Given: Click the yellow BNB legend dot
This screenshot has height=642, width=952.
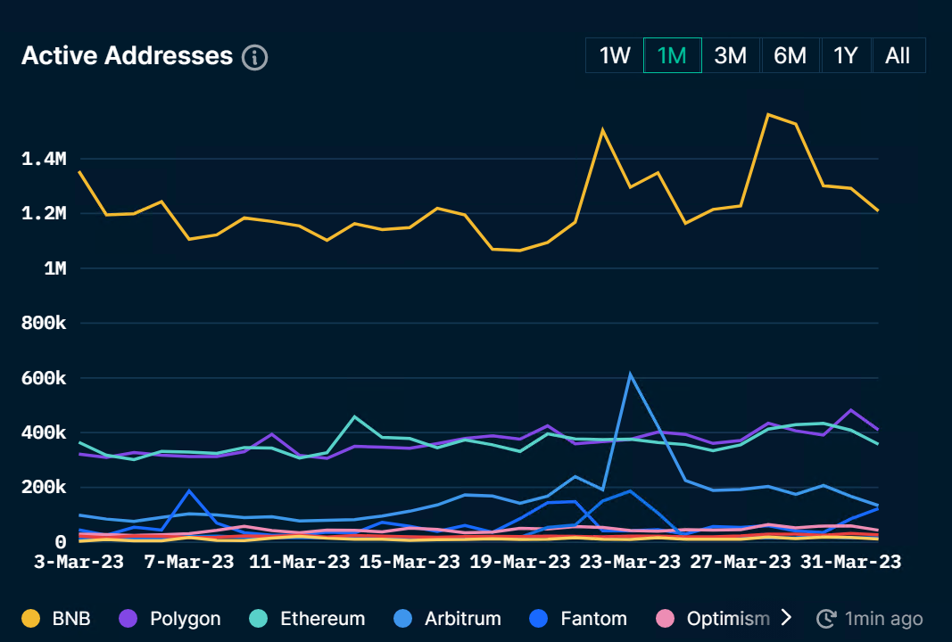Looking at the screenshot, I should coord(31,619).
